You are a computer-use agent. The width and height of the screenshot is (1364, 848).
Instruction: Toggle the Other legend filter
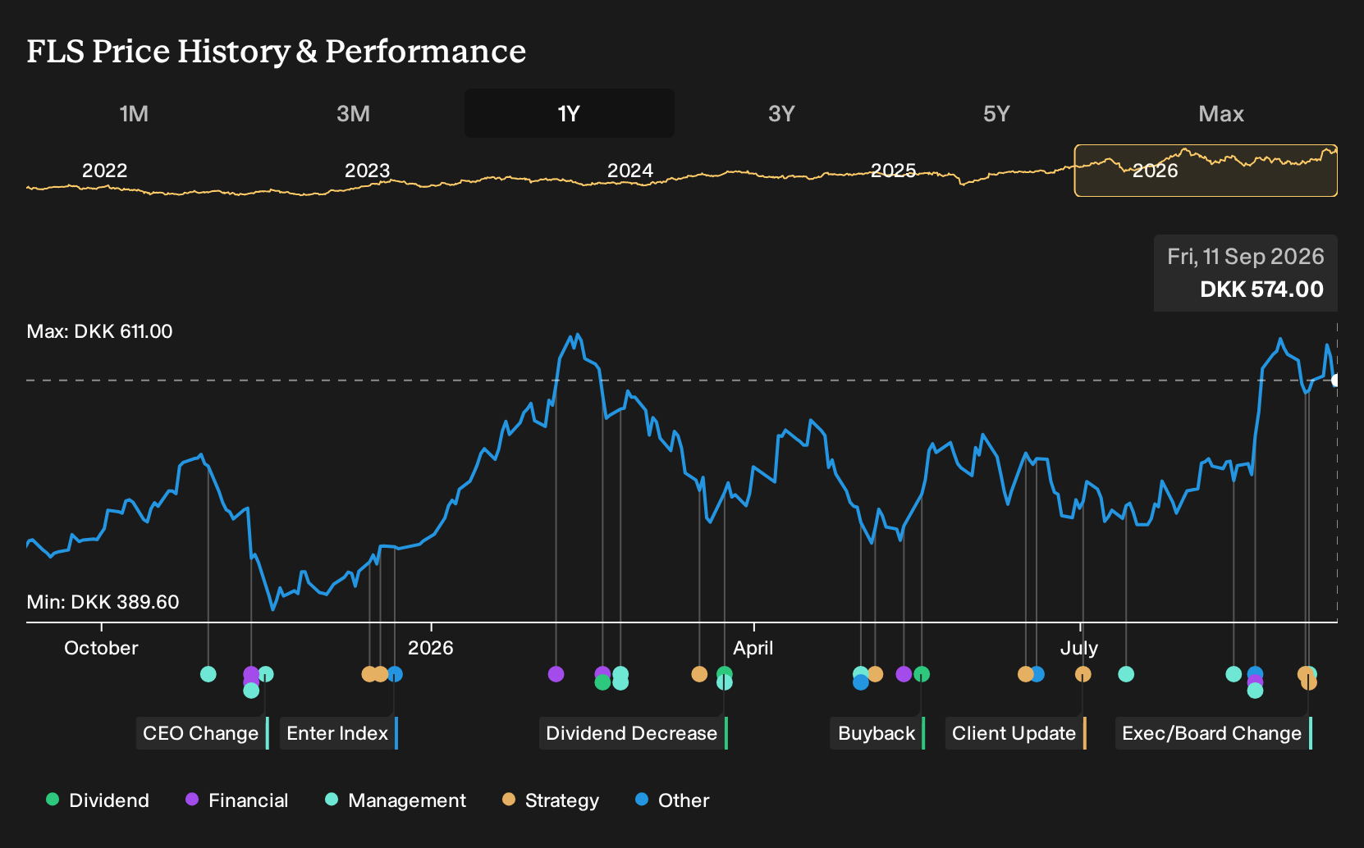[672, 800]
